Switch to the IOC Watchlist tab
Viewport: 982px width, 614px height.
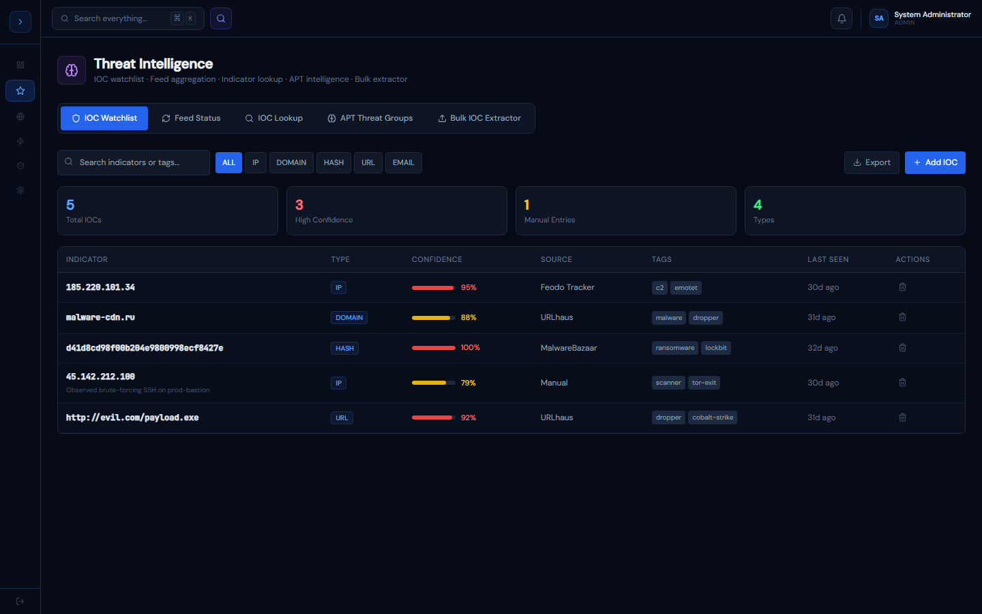104,118
